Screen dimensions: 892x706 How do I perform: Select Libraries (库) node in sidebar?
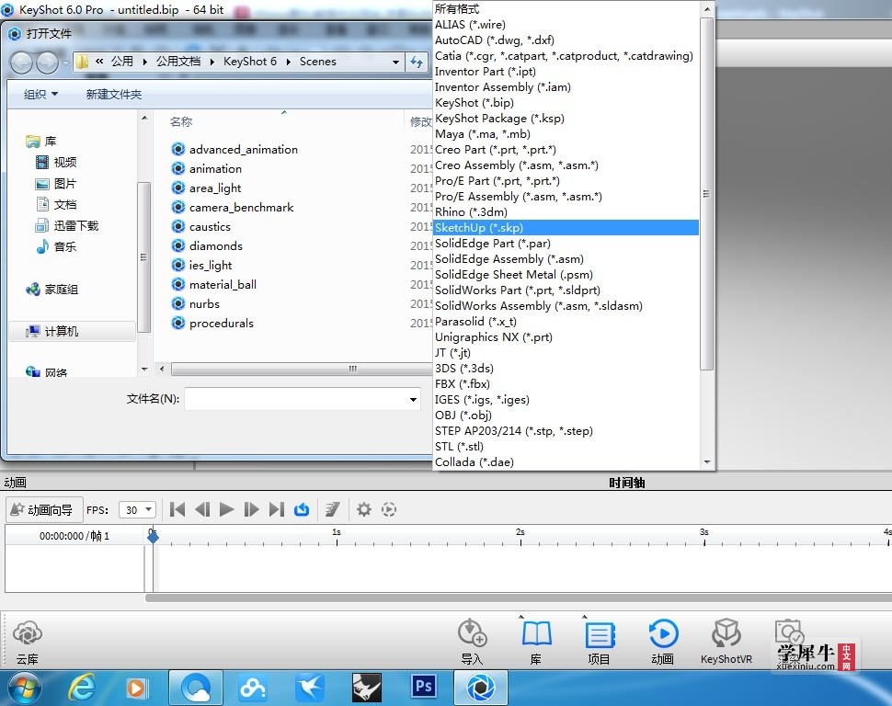click(41, 141)
